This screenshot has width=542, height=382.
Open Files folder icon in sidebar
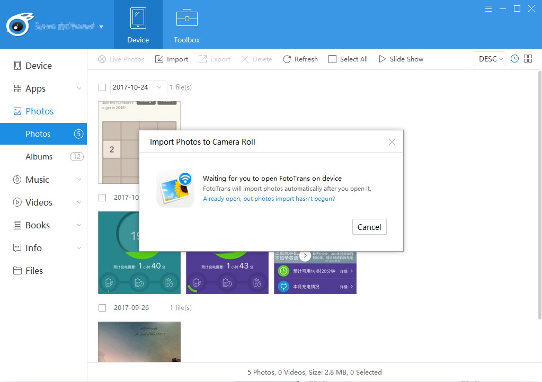tap(17, 271)
